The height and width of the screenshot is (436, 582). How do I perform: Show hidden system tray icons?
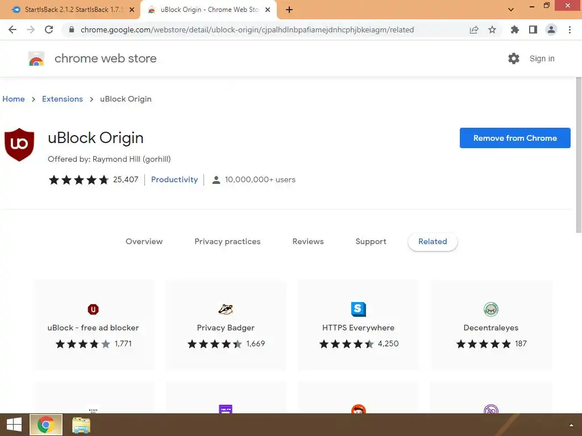pyautogui.click(x=571, y=425)
